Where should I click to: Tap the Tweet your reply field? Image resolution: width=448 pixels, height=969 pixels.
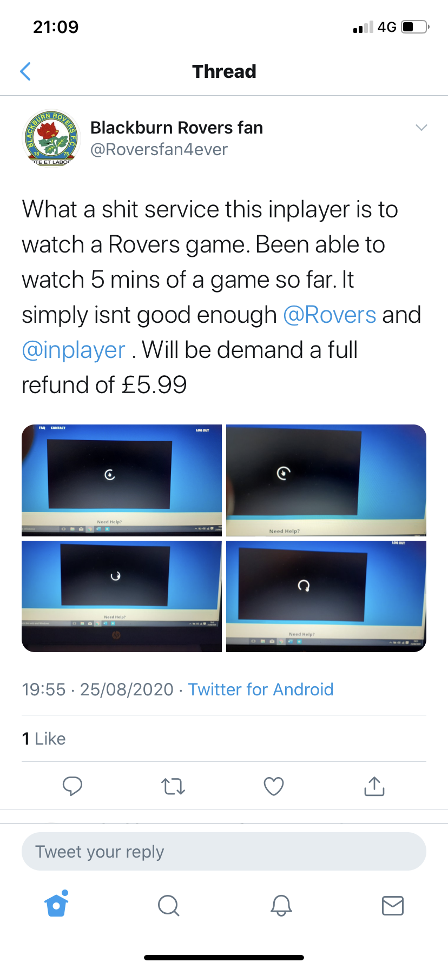coord(224,851)
